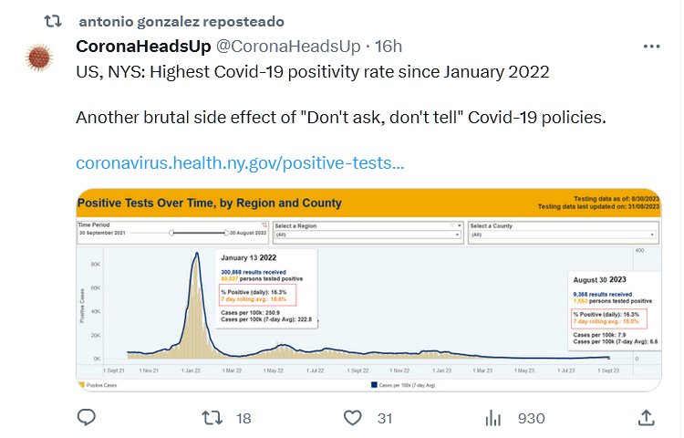Viewport: 684px width, 438px height.
Task: View tweet analytics bar chart icon
Action: coord(493,417)
